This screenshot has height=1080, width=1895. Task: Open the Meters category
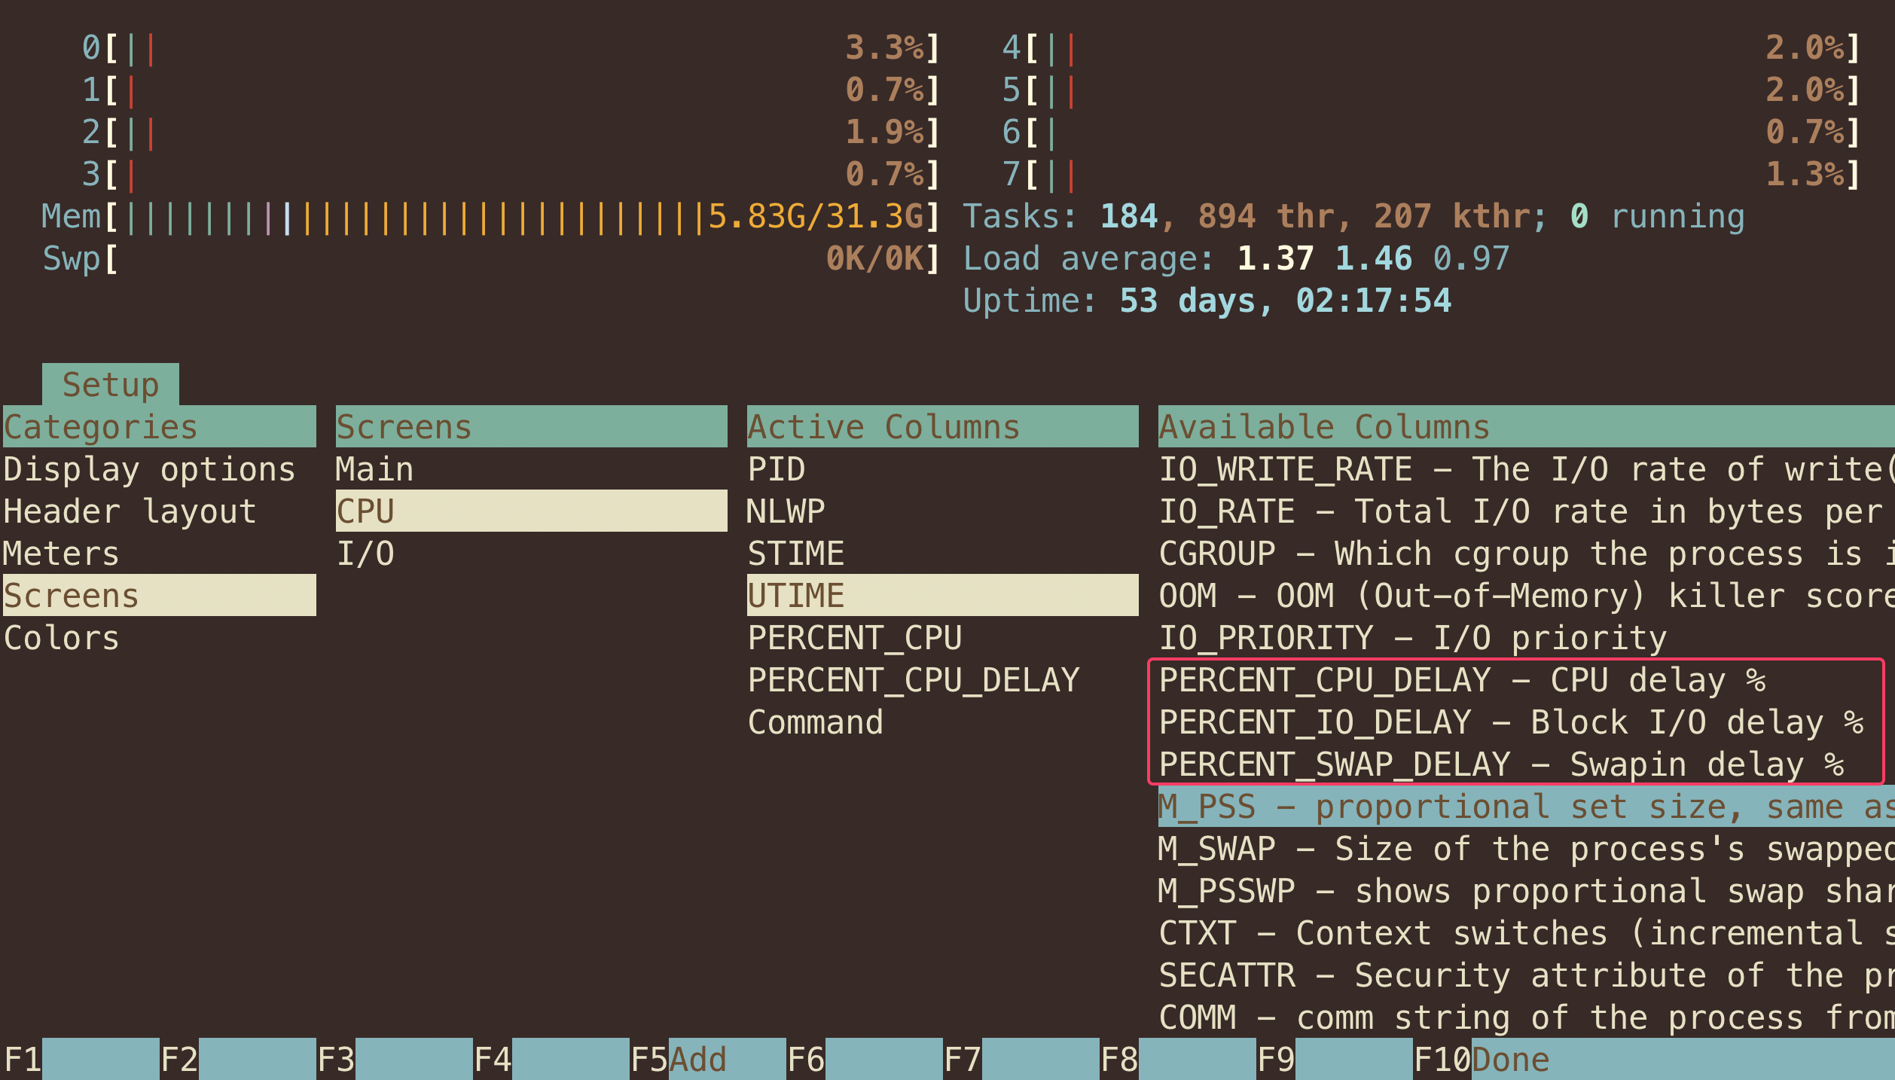tap(159, 554)
